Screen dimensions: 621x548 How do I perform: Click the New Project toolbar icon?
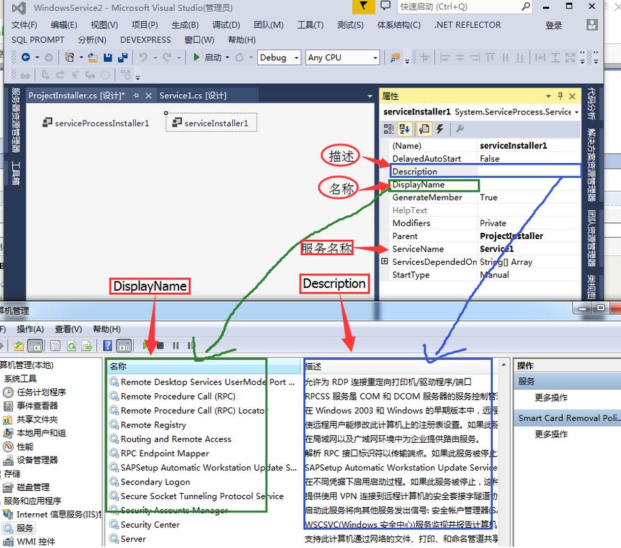tap(69, 57)
